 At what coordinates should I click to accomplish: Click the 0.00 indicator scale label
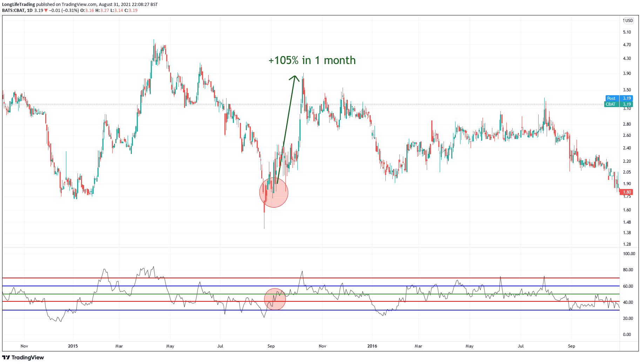(627, 335)
